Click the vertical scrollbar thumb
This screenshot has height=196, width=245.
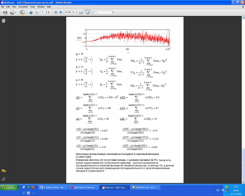243,165
